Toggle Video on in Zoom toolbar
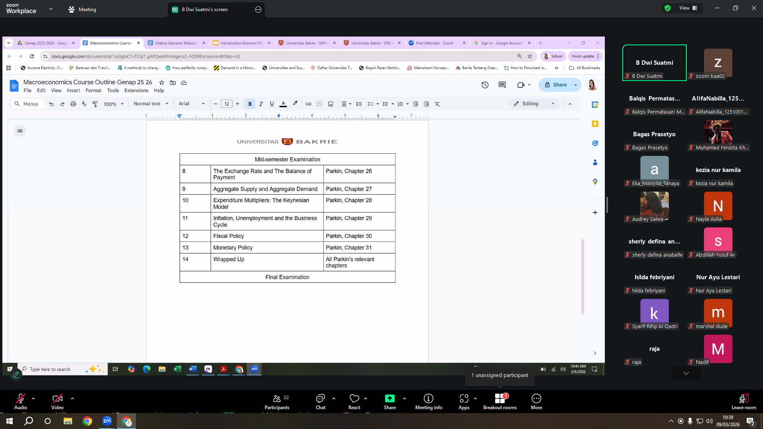The image size is (763, 429). (57, 402)
